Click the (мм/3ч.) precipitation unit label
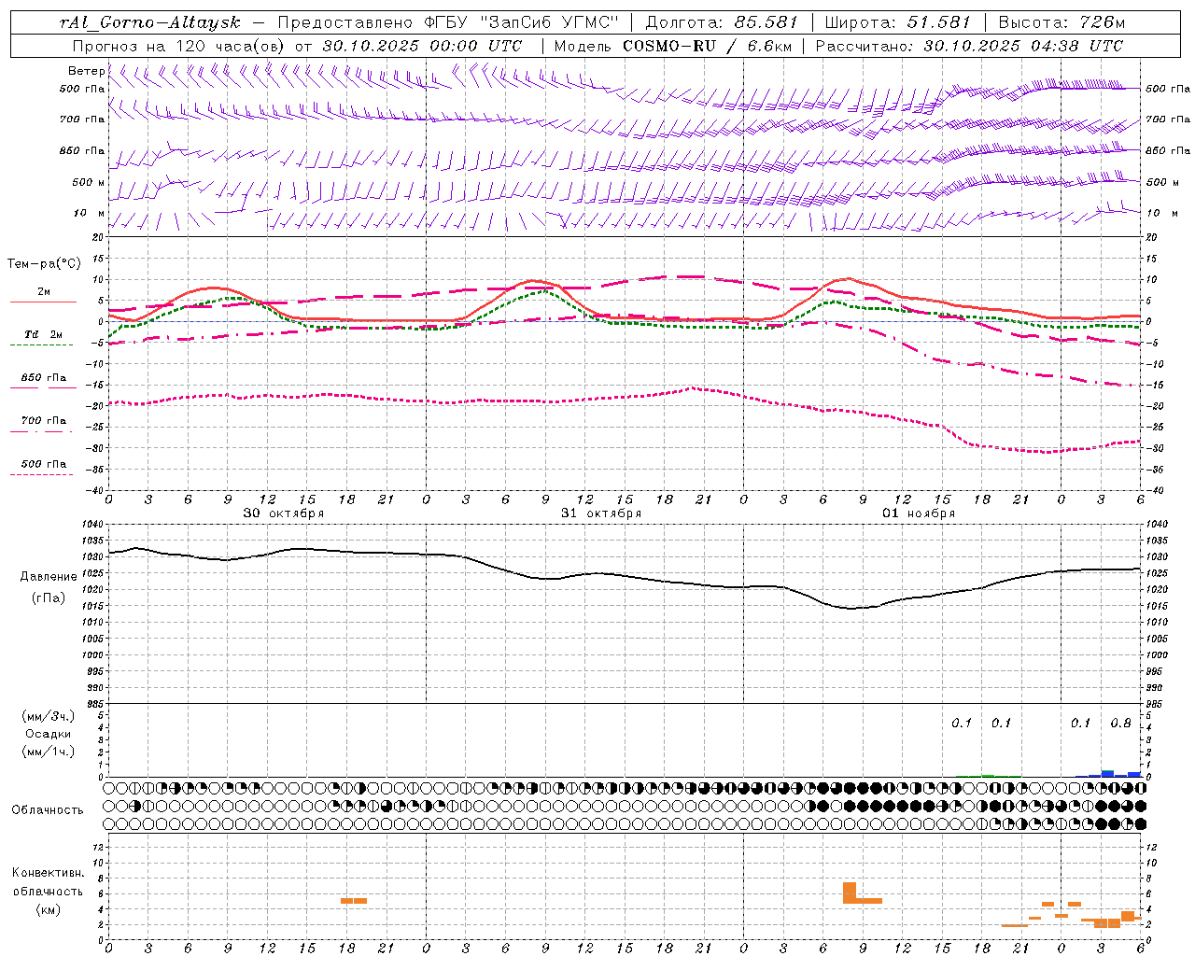 tap(49, 716)
